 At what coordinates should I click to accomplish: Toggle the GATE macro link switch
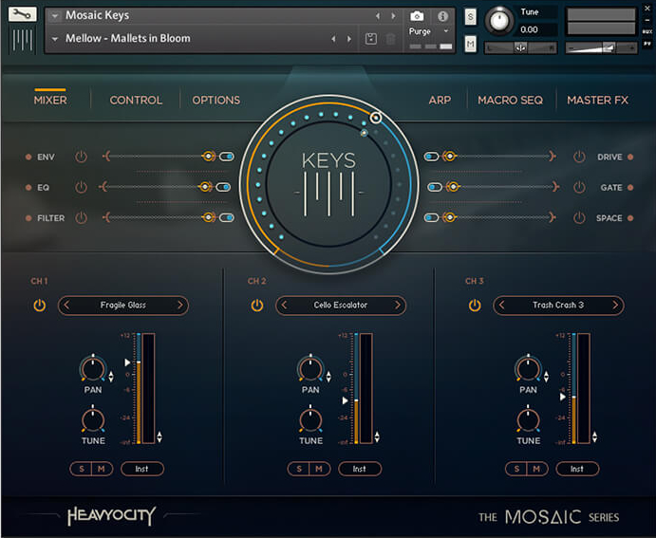435,187
